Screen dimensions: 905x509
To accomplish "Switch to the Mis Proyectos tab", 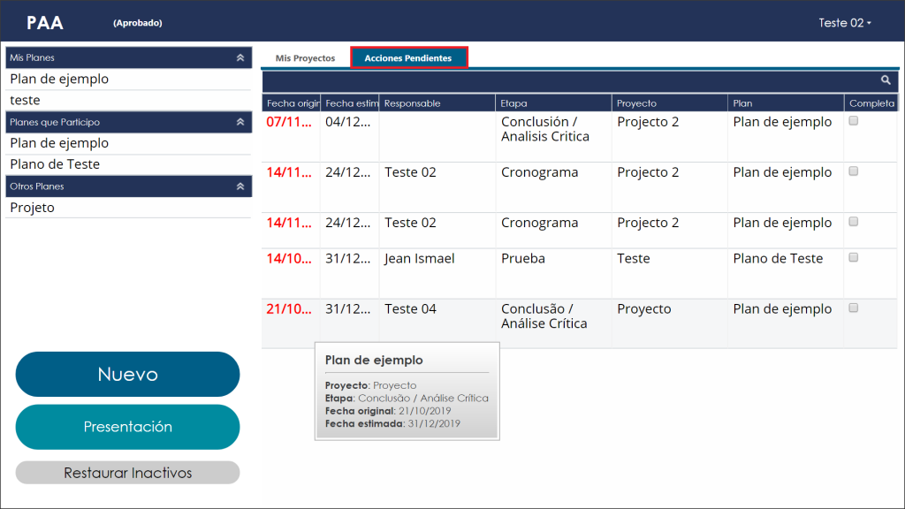I will [x=305, y=58].
